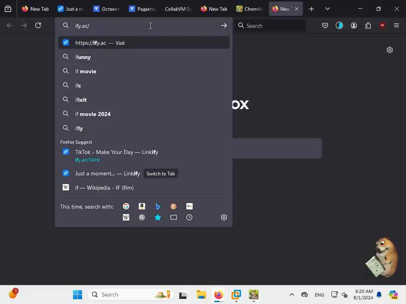Open the Firefox account icon
The height and width of the screenshot is (304, 406).
point(354,25)
